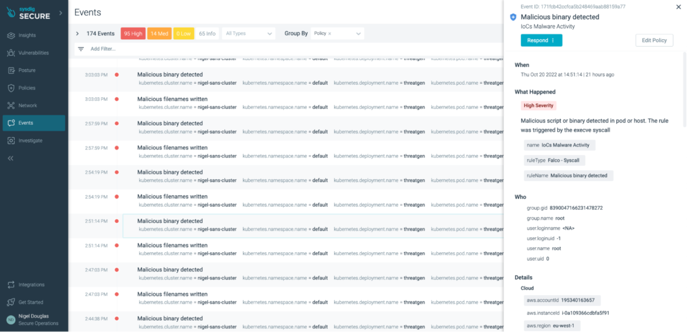
Task: Click the Edit Policy button
Action: click(654, 40)
